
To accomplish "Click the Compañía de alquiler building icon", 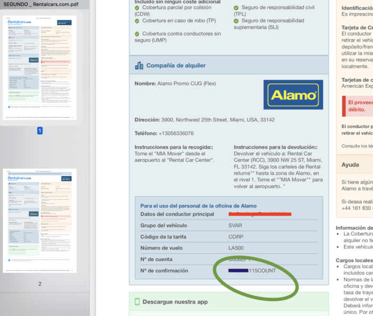I will [139, 65].
